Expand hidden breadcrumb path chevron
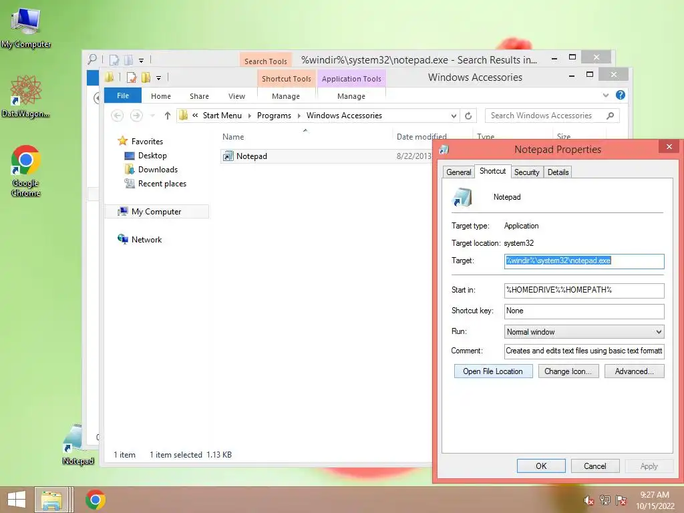The image size is (684, 513). click(195, 116)
